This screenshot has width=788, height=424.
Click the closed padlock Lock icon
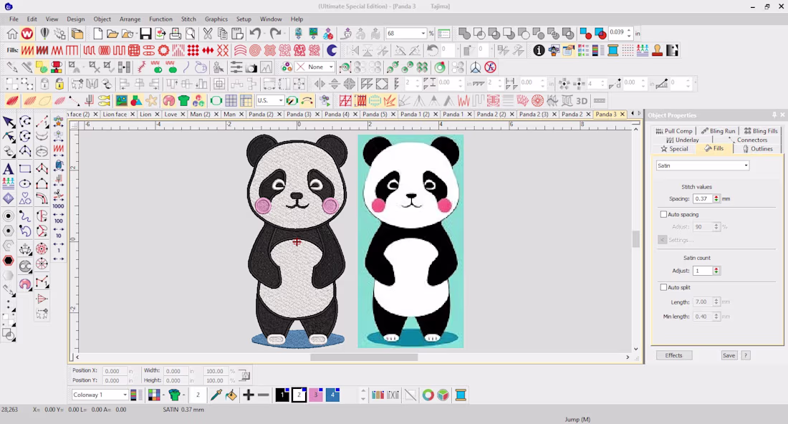(44, 84)
